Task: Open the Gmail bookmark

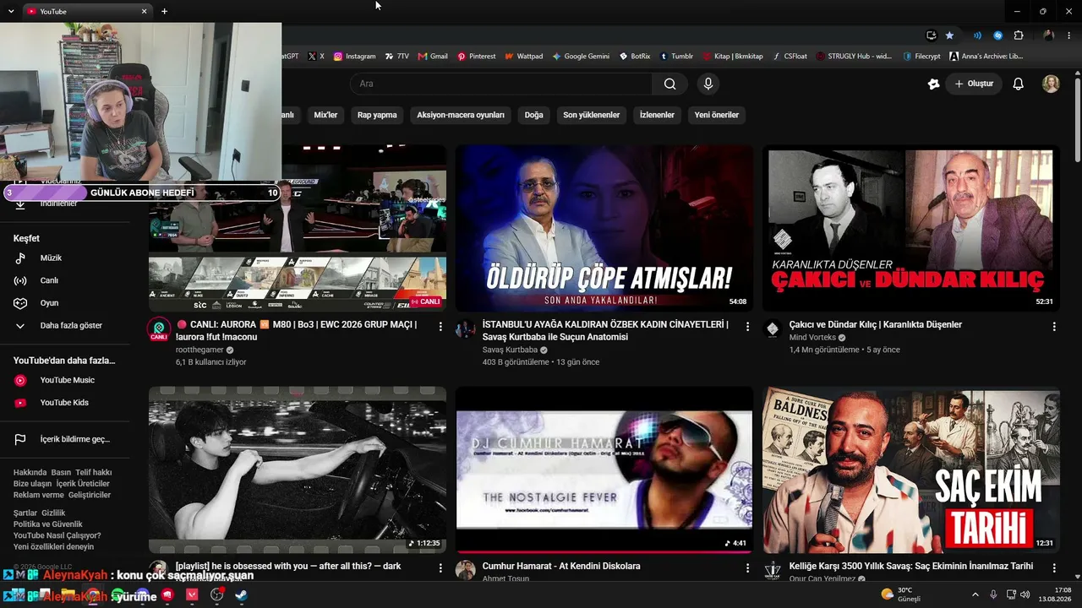Action: 433,57
